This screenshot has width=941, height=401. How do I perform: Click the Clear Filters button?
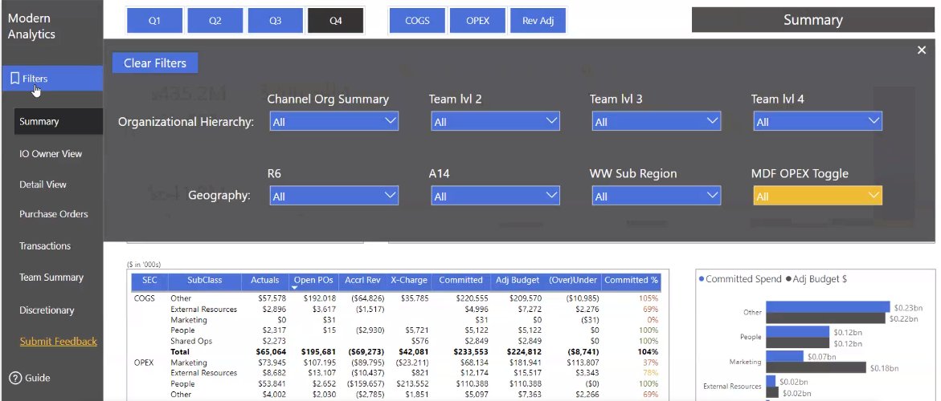(x=155, y=63)
